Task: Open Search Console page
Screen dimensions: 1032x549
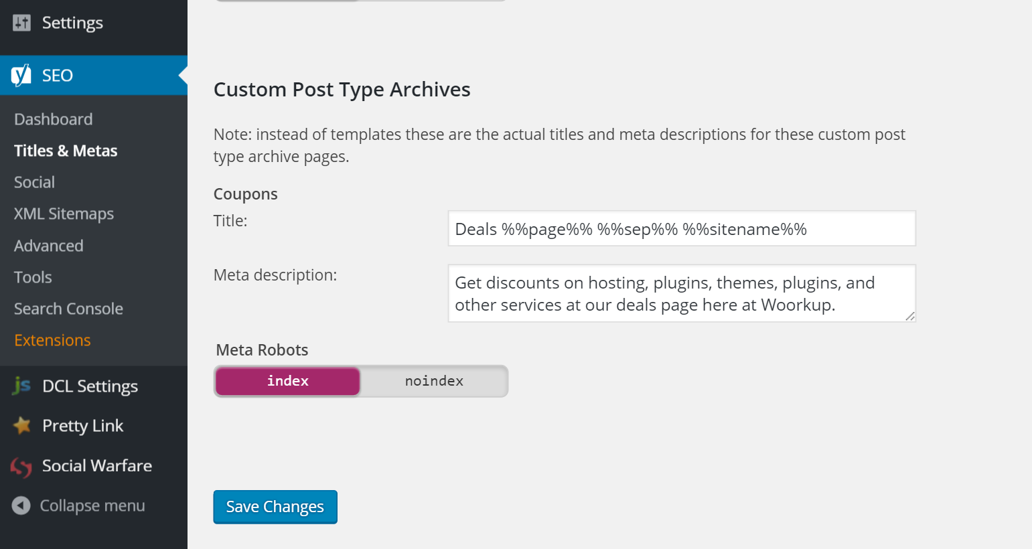Action: [68, 309]
